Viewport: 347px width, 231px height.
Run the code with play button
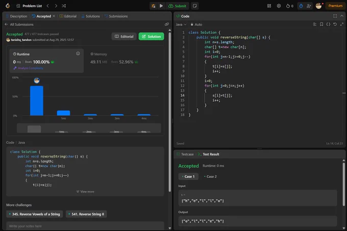(161, 6)
